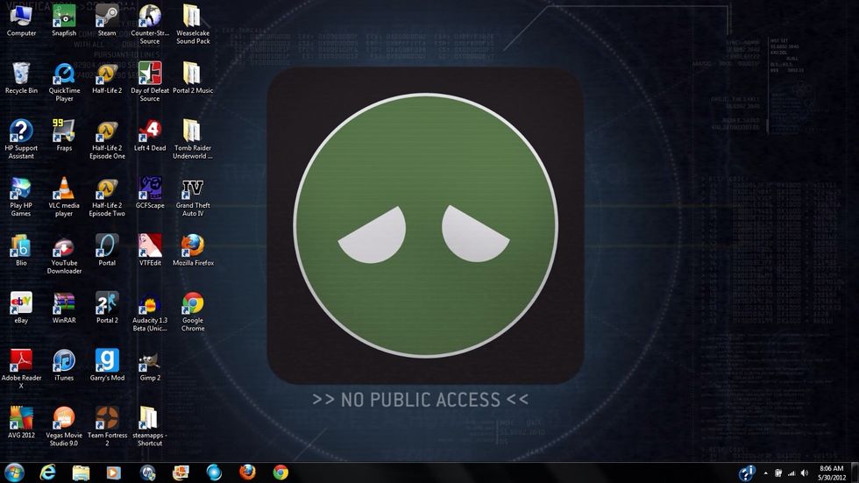Viewport: 859px width, 483px height.
Task: Open the volume control in tray
Action: click(805, 473)
